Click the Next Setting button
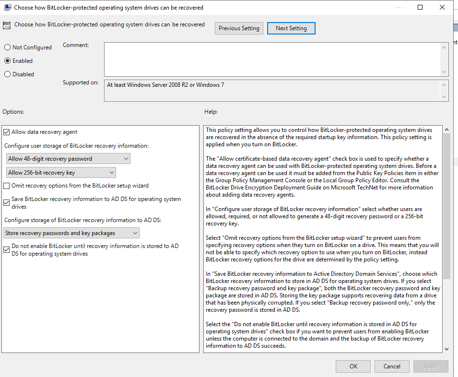 point(291,28)
